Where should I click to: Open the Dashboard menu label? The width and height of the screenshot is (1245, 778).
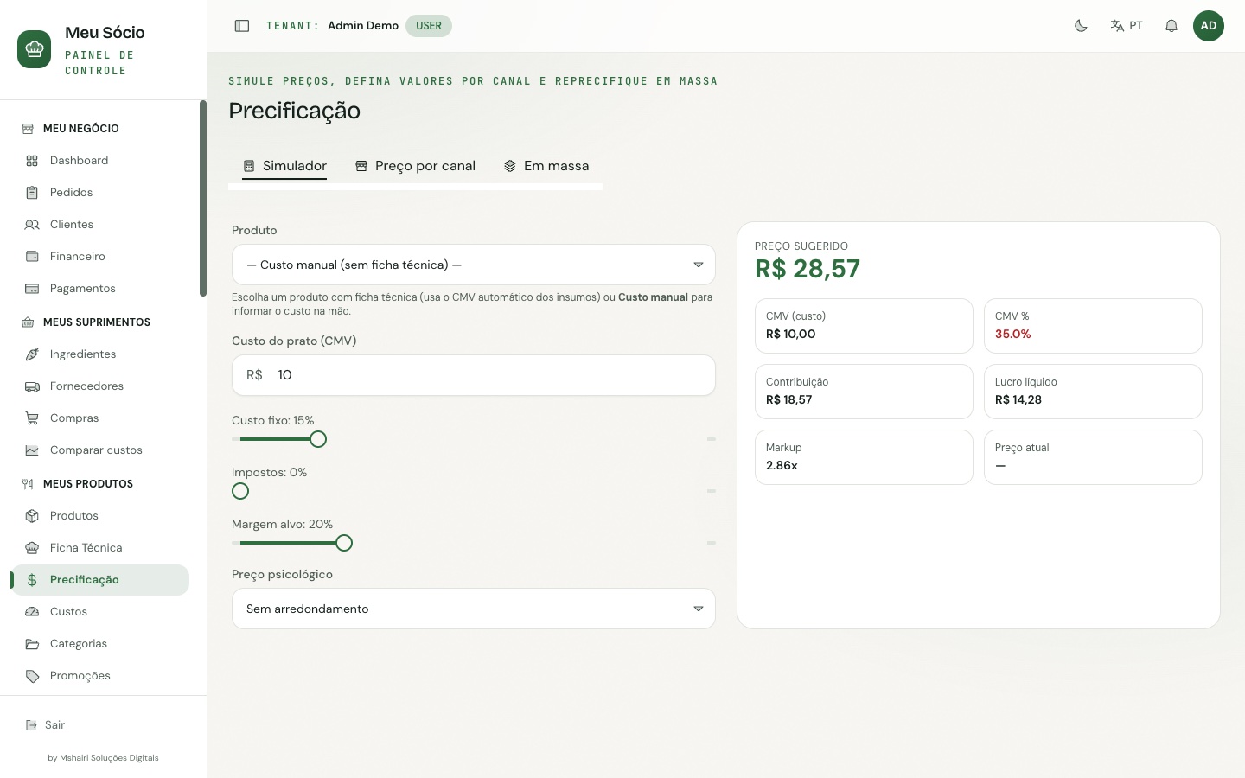pyautogui.click(x=79, y=161)
